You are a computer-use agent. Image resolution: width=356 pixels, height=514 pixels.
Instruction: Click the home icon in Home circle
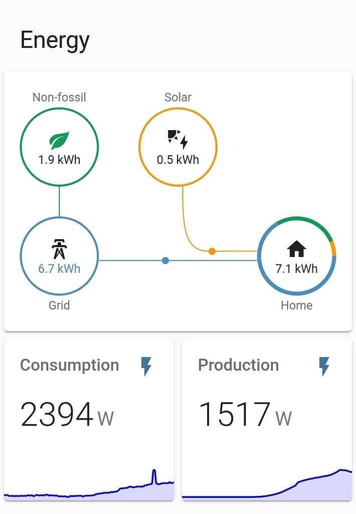pos(296,248)
